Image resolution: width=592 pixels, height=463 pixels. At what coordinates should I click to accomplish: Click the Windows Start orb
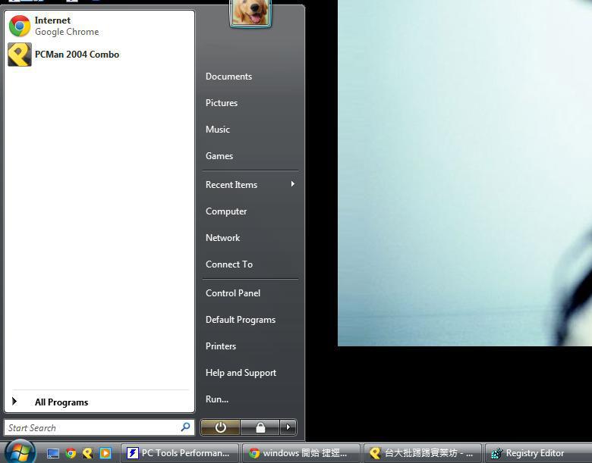[x=20, y=452]
